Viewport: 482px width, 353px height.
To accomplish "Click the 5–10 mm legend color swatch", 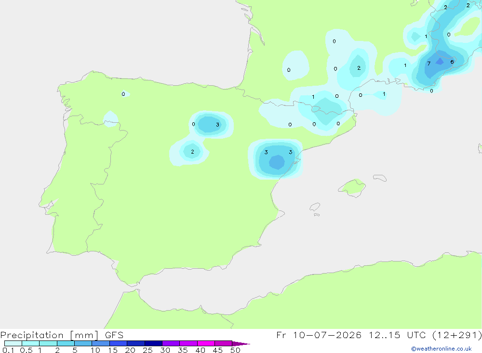I will pos(83,343).
